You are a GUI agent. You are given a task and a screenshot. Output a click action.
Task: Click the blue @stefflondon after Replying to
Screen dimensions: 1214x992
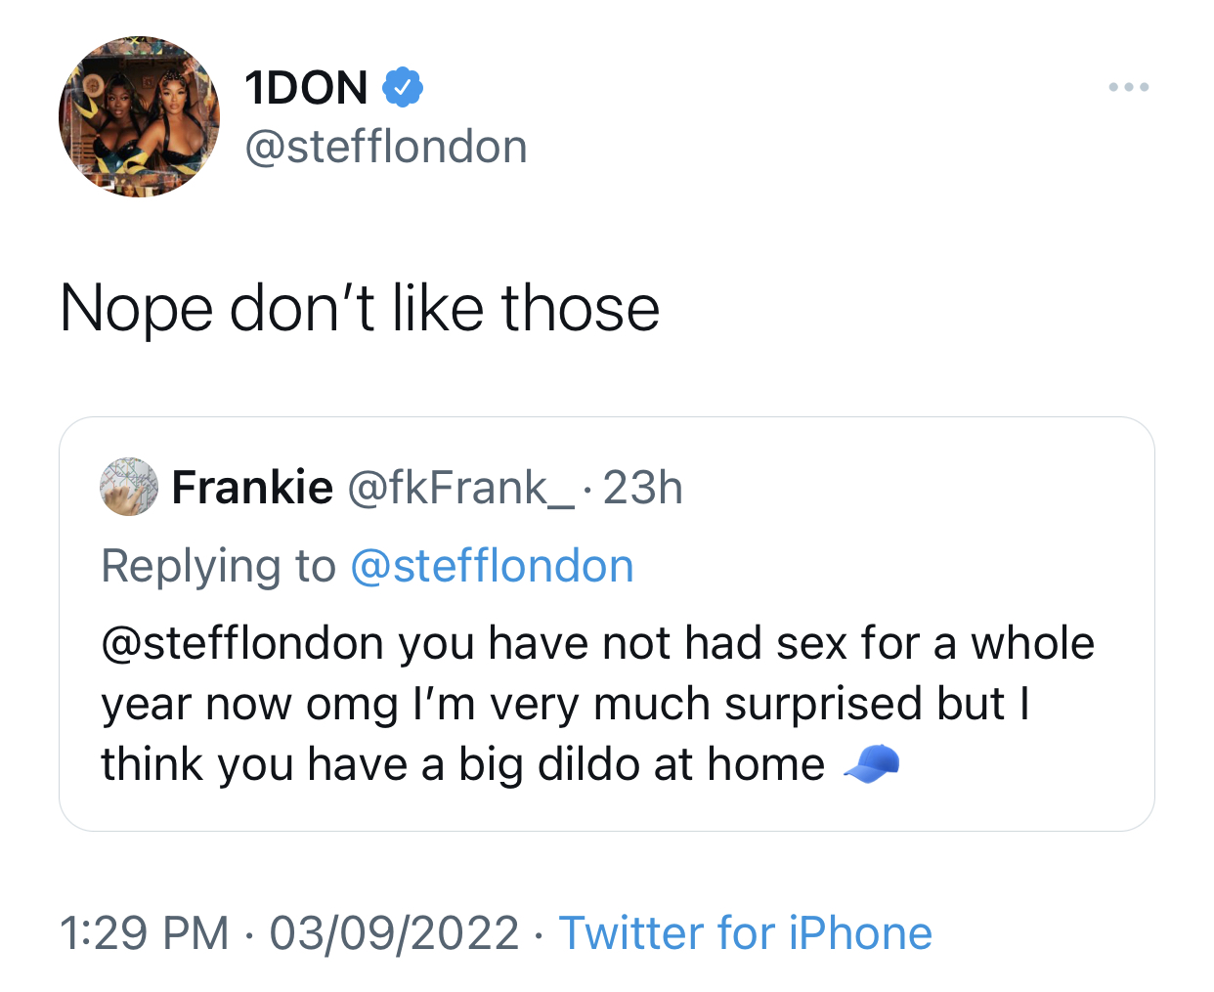coord(492,566)
